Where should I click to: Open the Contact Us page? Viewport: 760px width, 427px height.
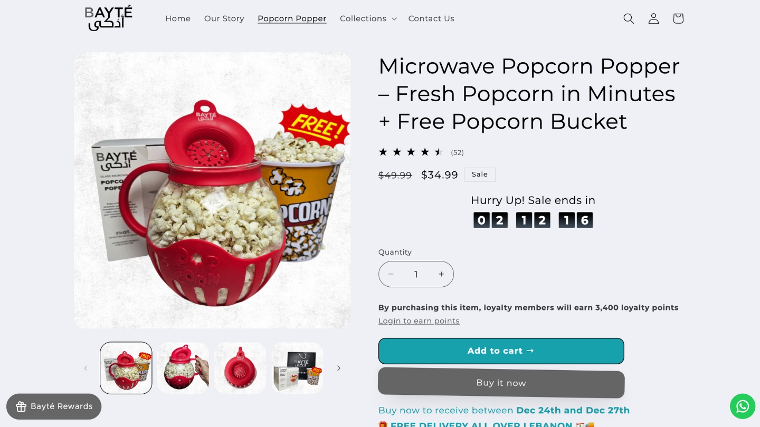coord(431,18)
